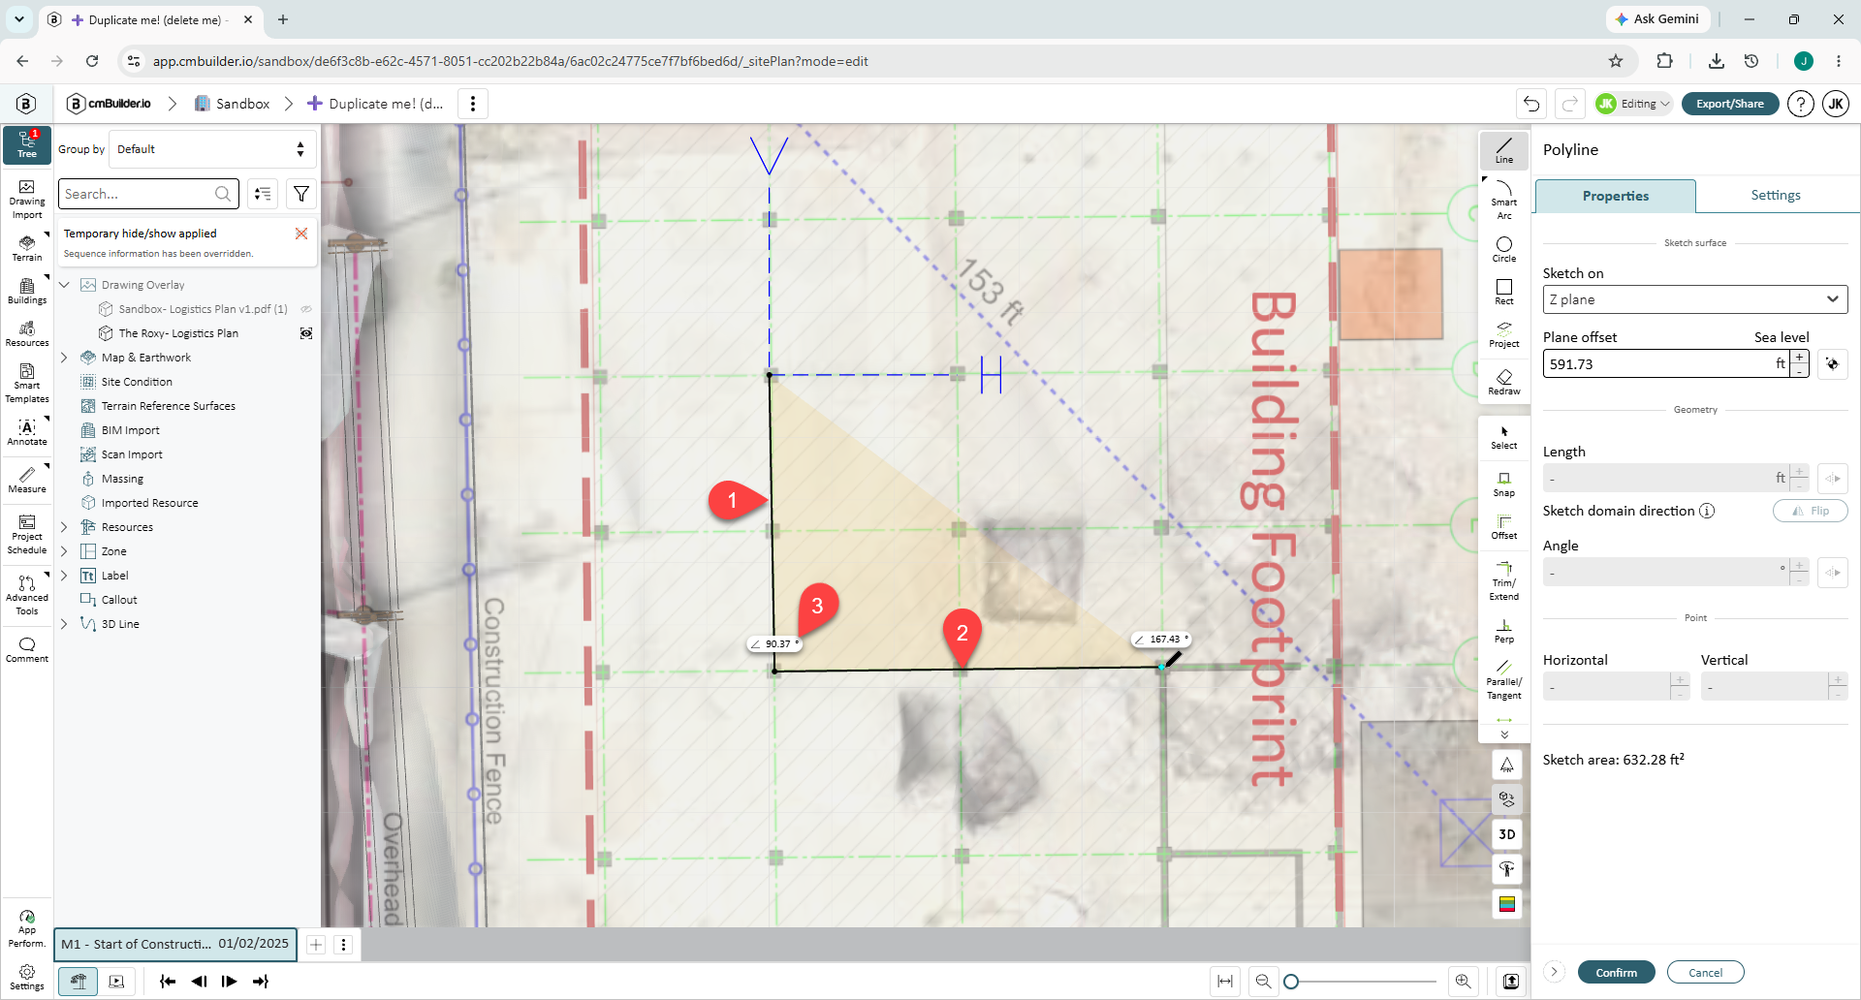The width and height of the screenshot is (1861, 1000).
Task: Click the Redraw tool
Action: coord(1503,382)
